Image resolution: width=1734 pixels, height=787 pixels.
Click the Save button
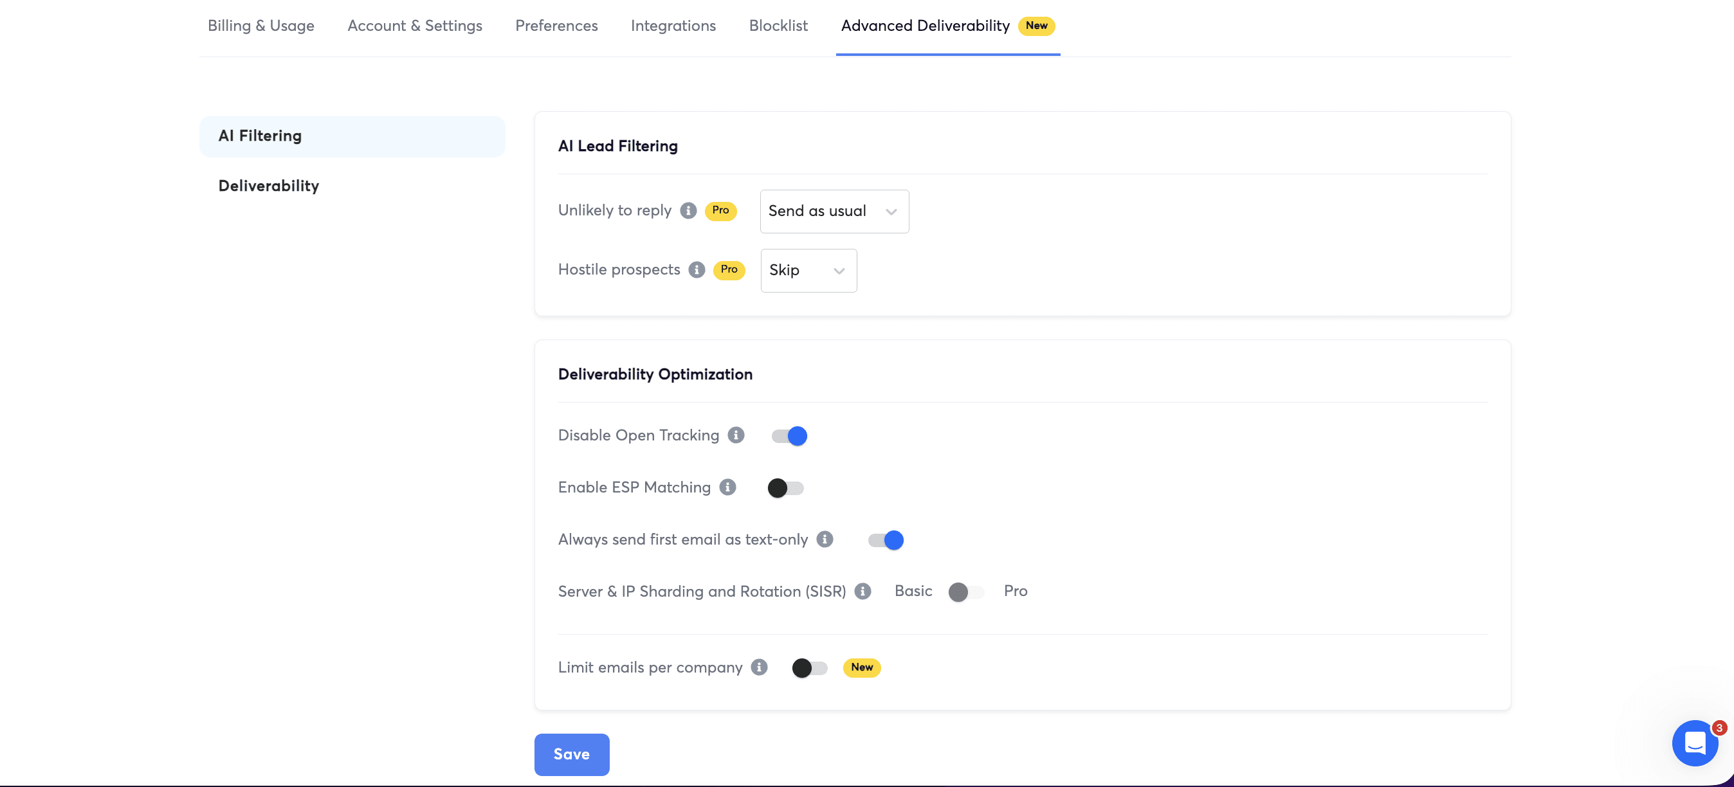[572, 754]
